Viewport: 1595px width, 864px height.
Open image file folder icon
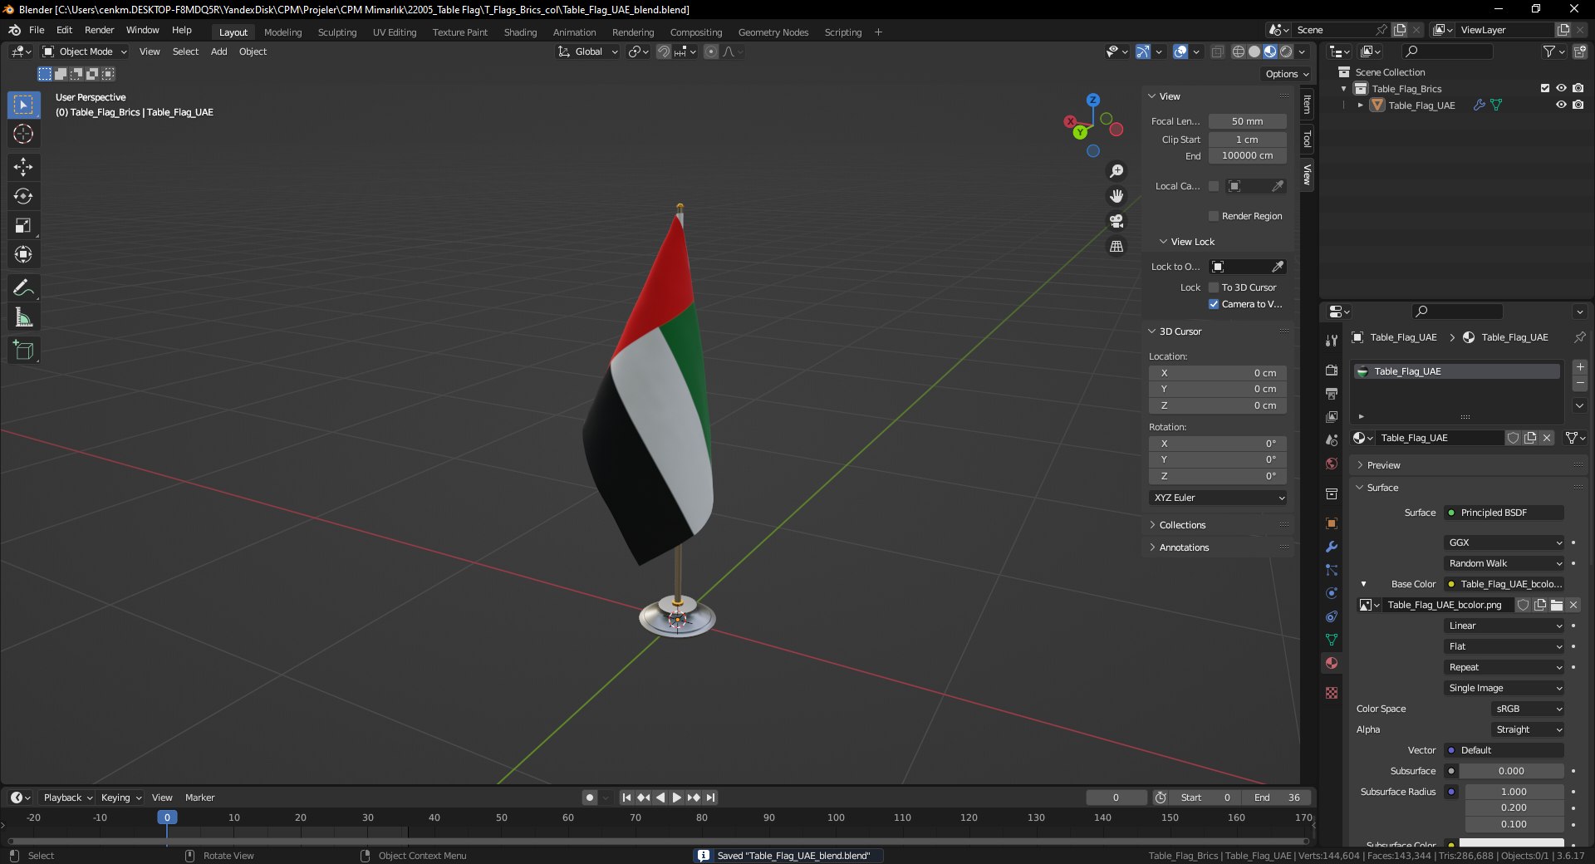coord(1557,605)
